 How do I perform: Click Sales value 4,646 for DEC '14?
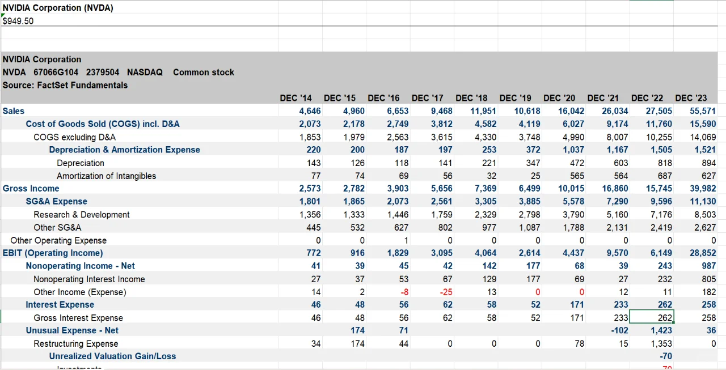(310, 111)
